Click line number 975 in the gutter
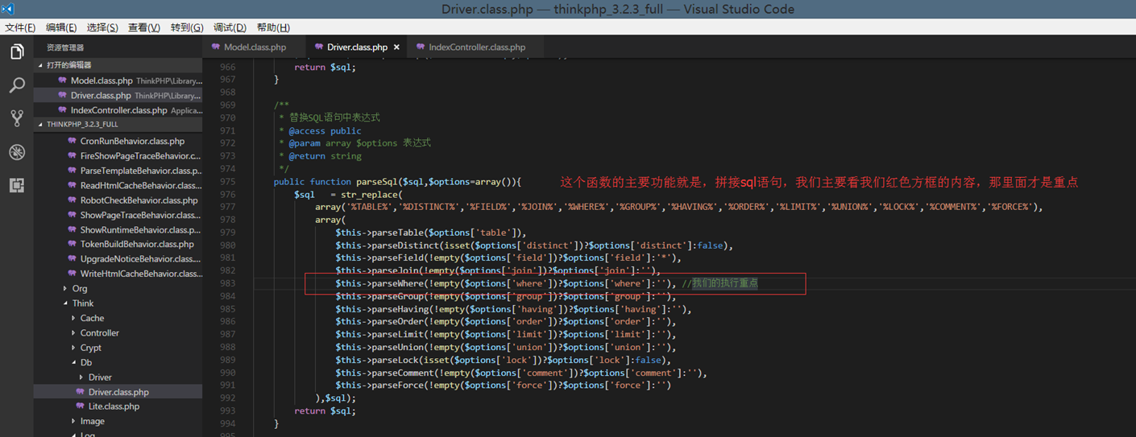Image resolution: width=1136 pixels, height=437 pixels. (228, 182)
